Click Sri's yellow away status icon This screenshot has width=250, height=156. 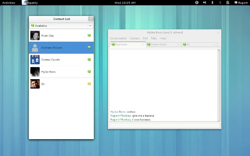tap(89, 84)
